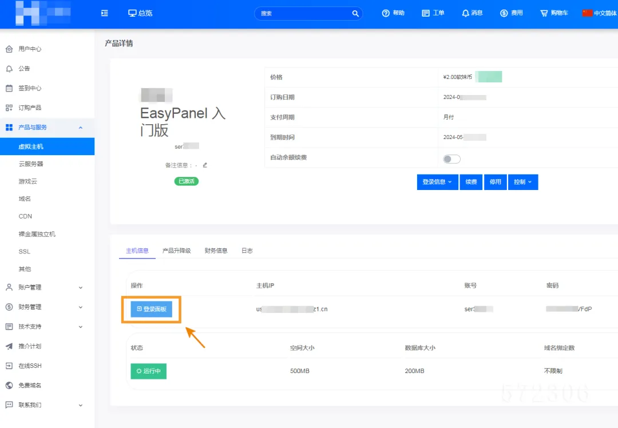Screen dimensions: 618x428
Task: Click the 产品与服务 tiles icon
Action: coord(9,127)
